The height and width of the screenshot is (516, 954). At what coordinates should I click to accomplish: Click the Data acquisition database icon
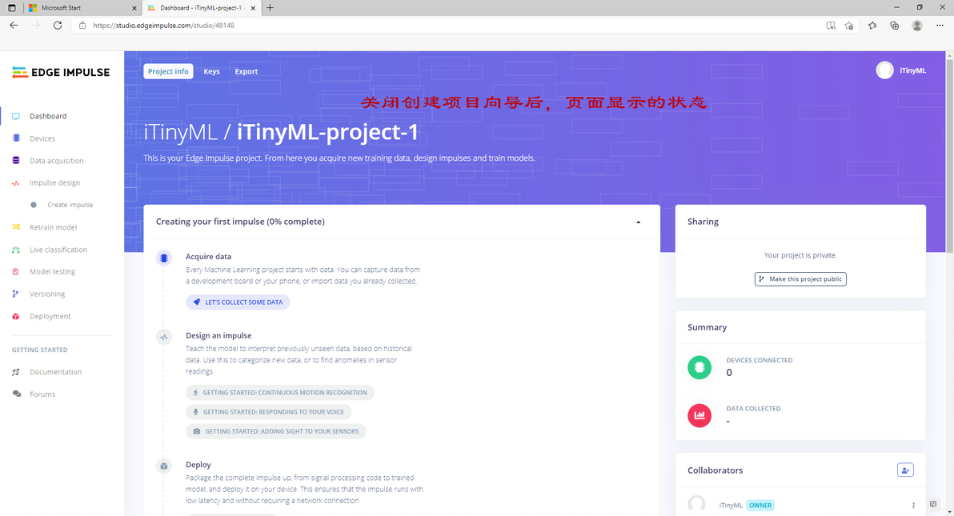click(17, 161)
